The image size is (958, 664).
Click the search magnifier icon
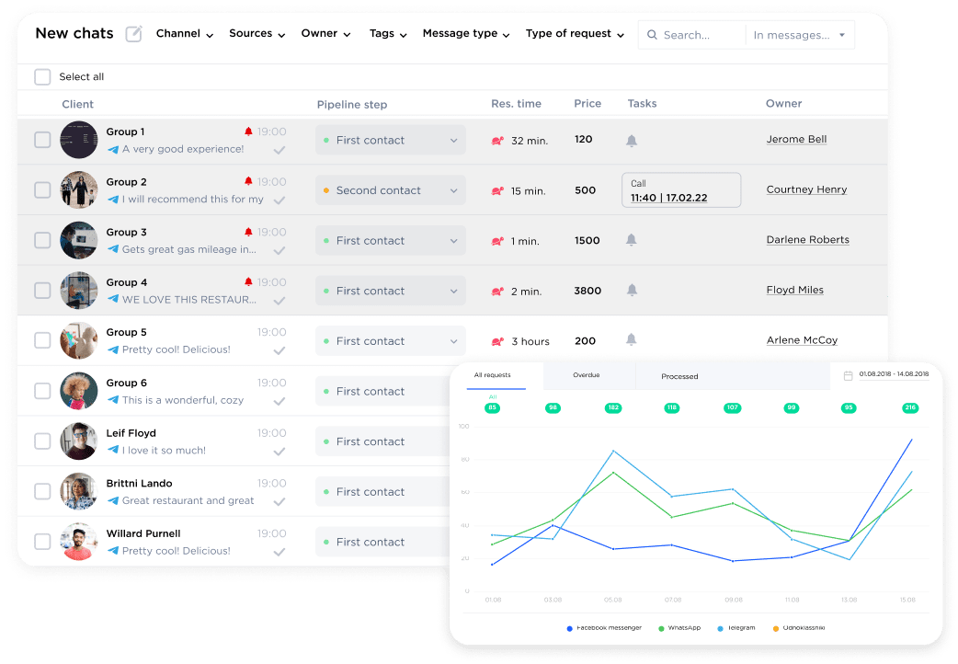653,34
